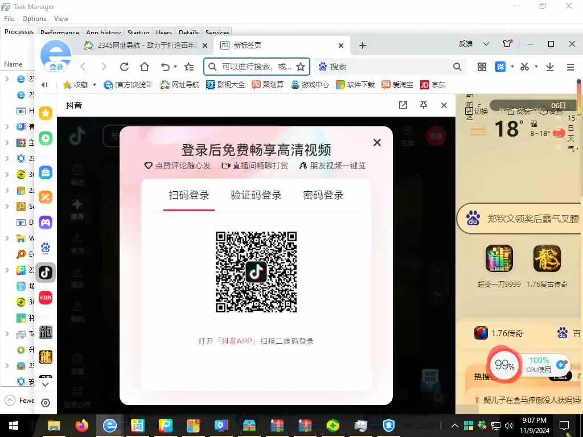Click the login QR code image
583x437 pixels.
click(256, 272)
